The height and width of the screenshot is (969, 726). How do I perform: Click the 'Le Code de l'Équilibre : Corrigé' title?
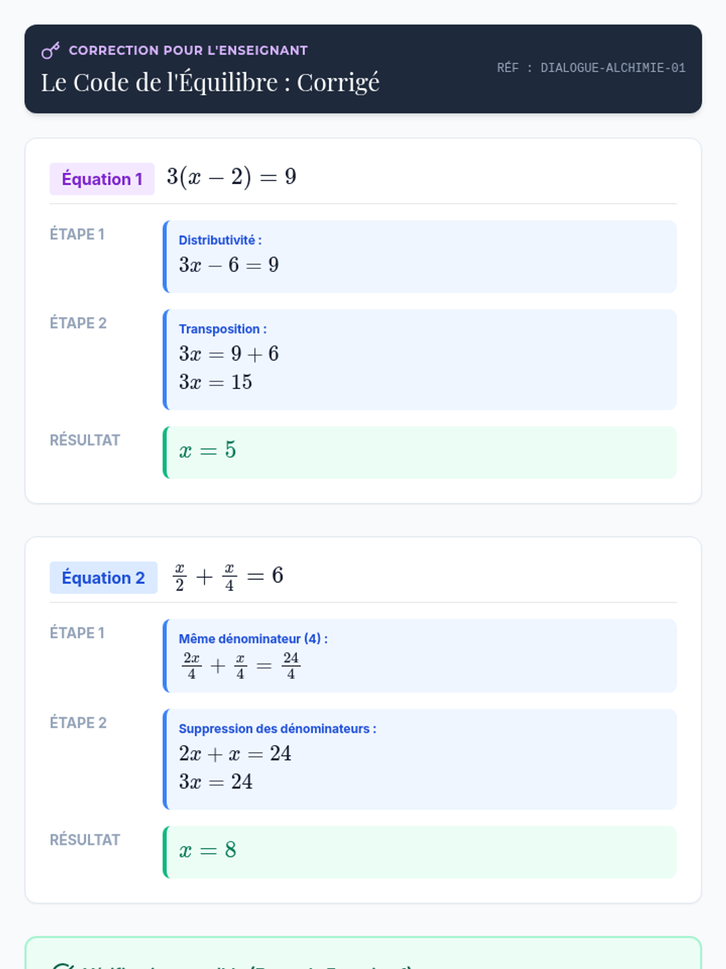(x=210, y=82)
